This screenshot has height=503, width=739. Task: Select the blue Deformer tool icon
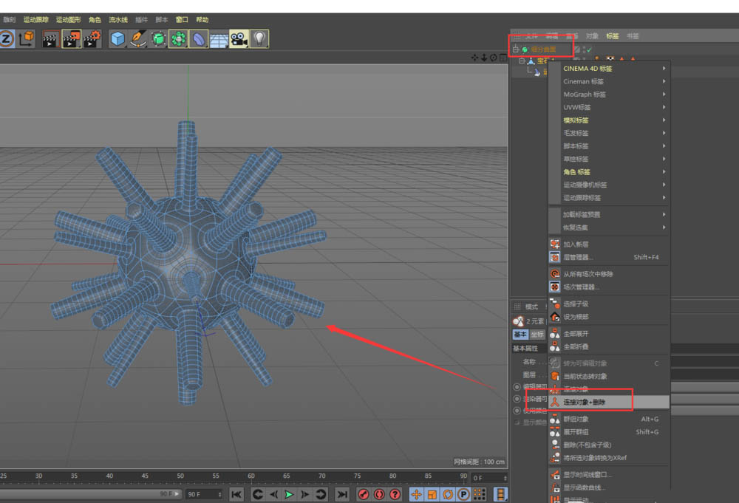[198, 39]
